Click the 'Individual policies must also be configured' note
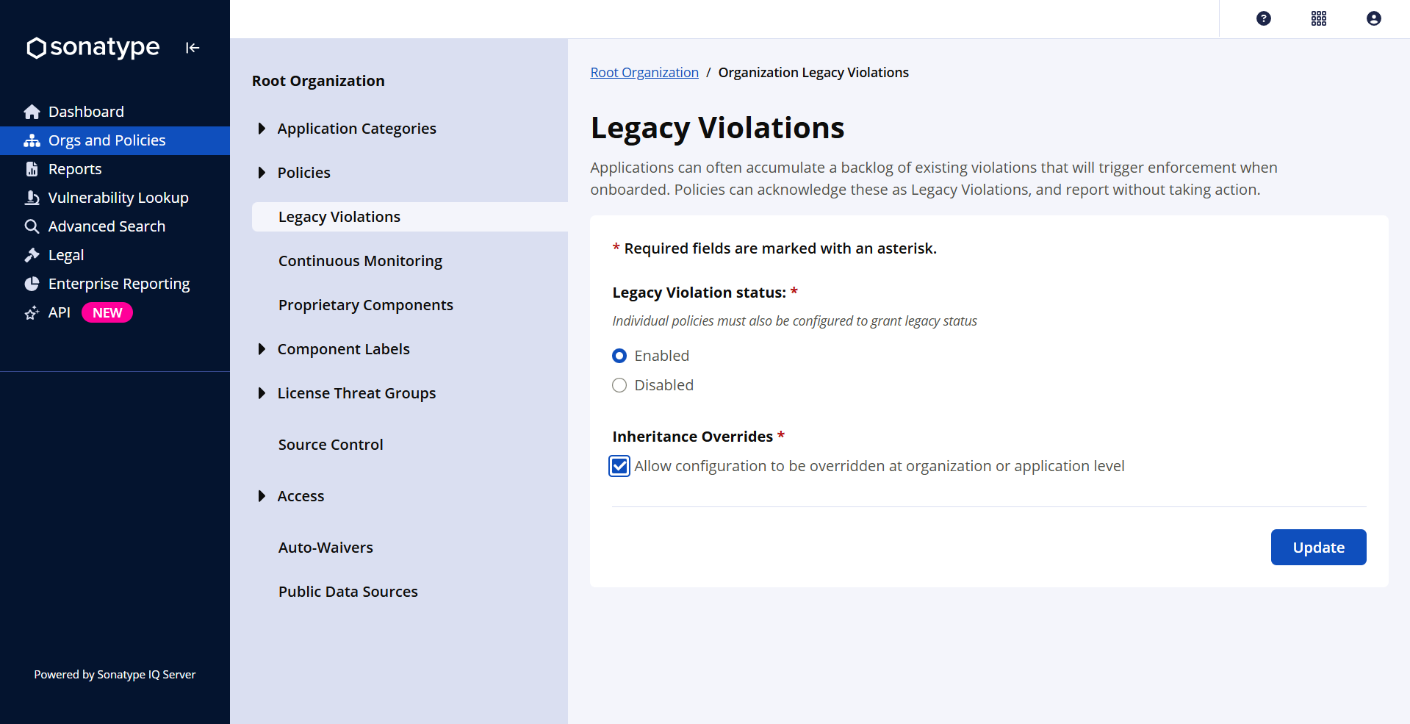This screenshot has width=1410, height=724. coord(795,321)
